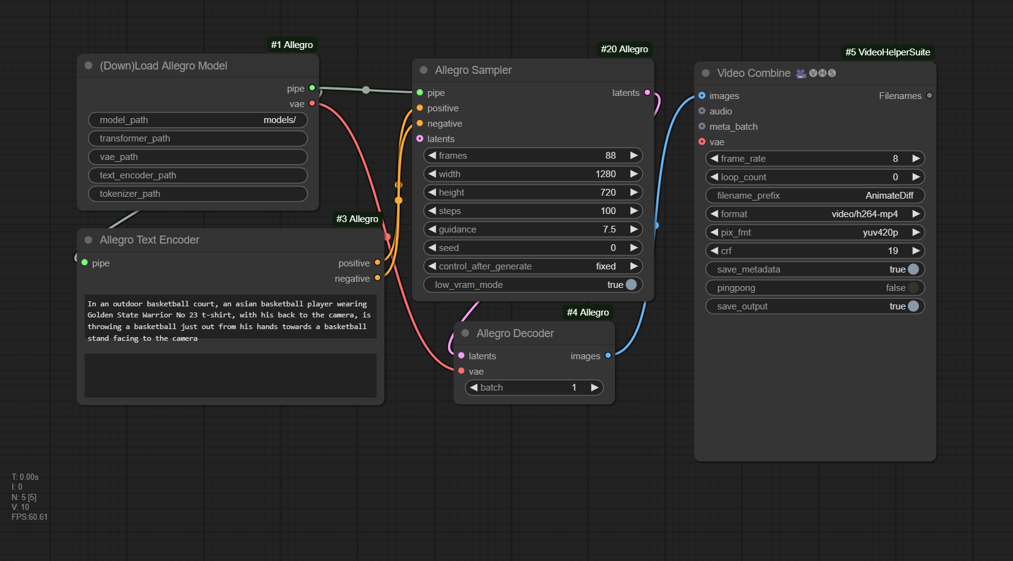Screen dimensions: 1013x561
Task: Click the #1 Allegro node badge
Action: [292, 45]
